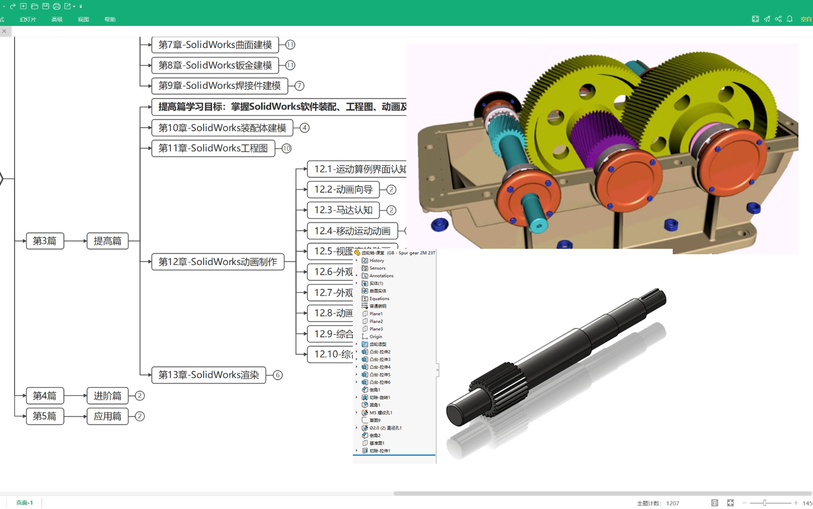Click the horizontal scrollbar
The image size is (813, 509).
click(603, 493)
